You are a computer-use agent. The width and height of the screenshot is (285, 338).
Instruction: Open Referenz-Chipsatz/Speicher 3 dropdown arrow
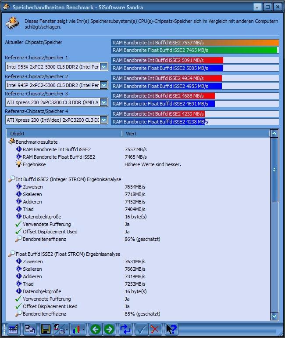coord(104,102)
